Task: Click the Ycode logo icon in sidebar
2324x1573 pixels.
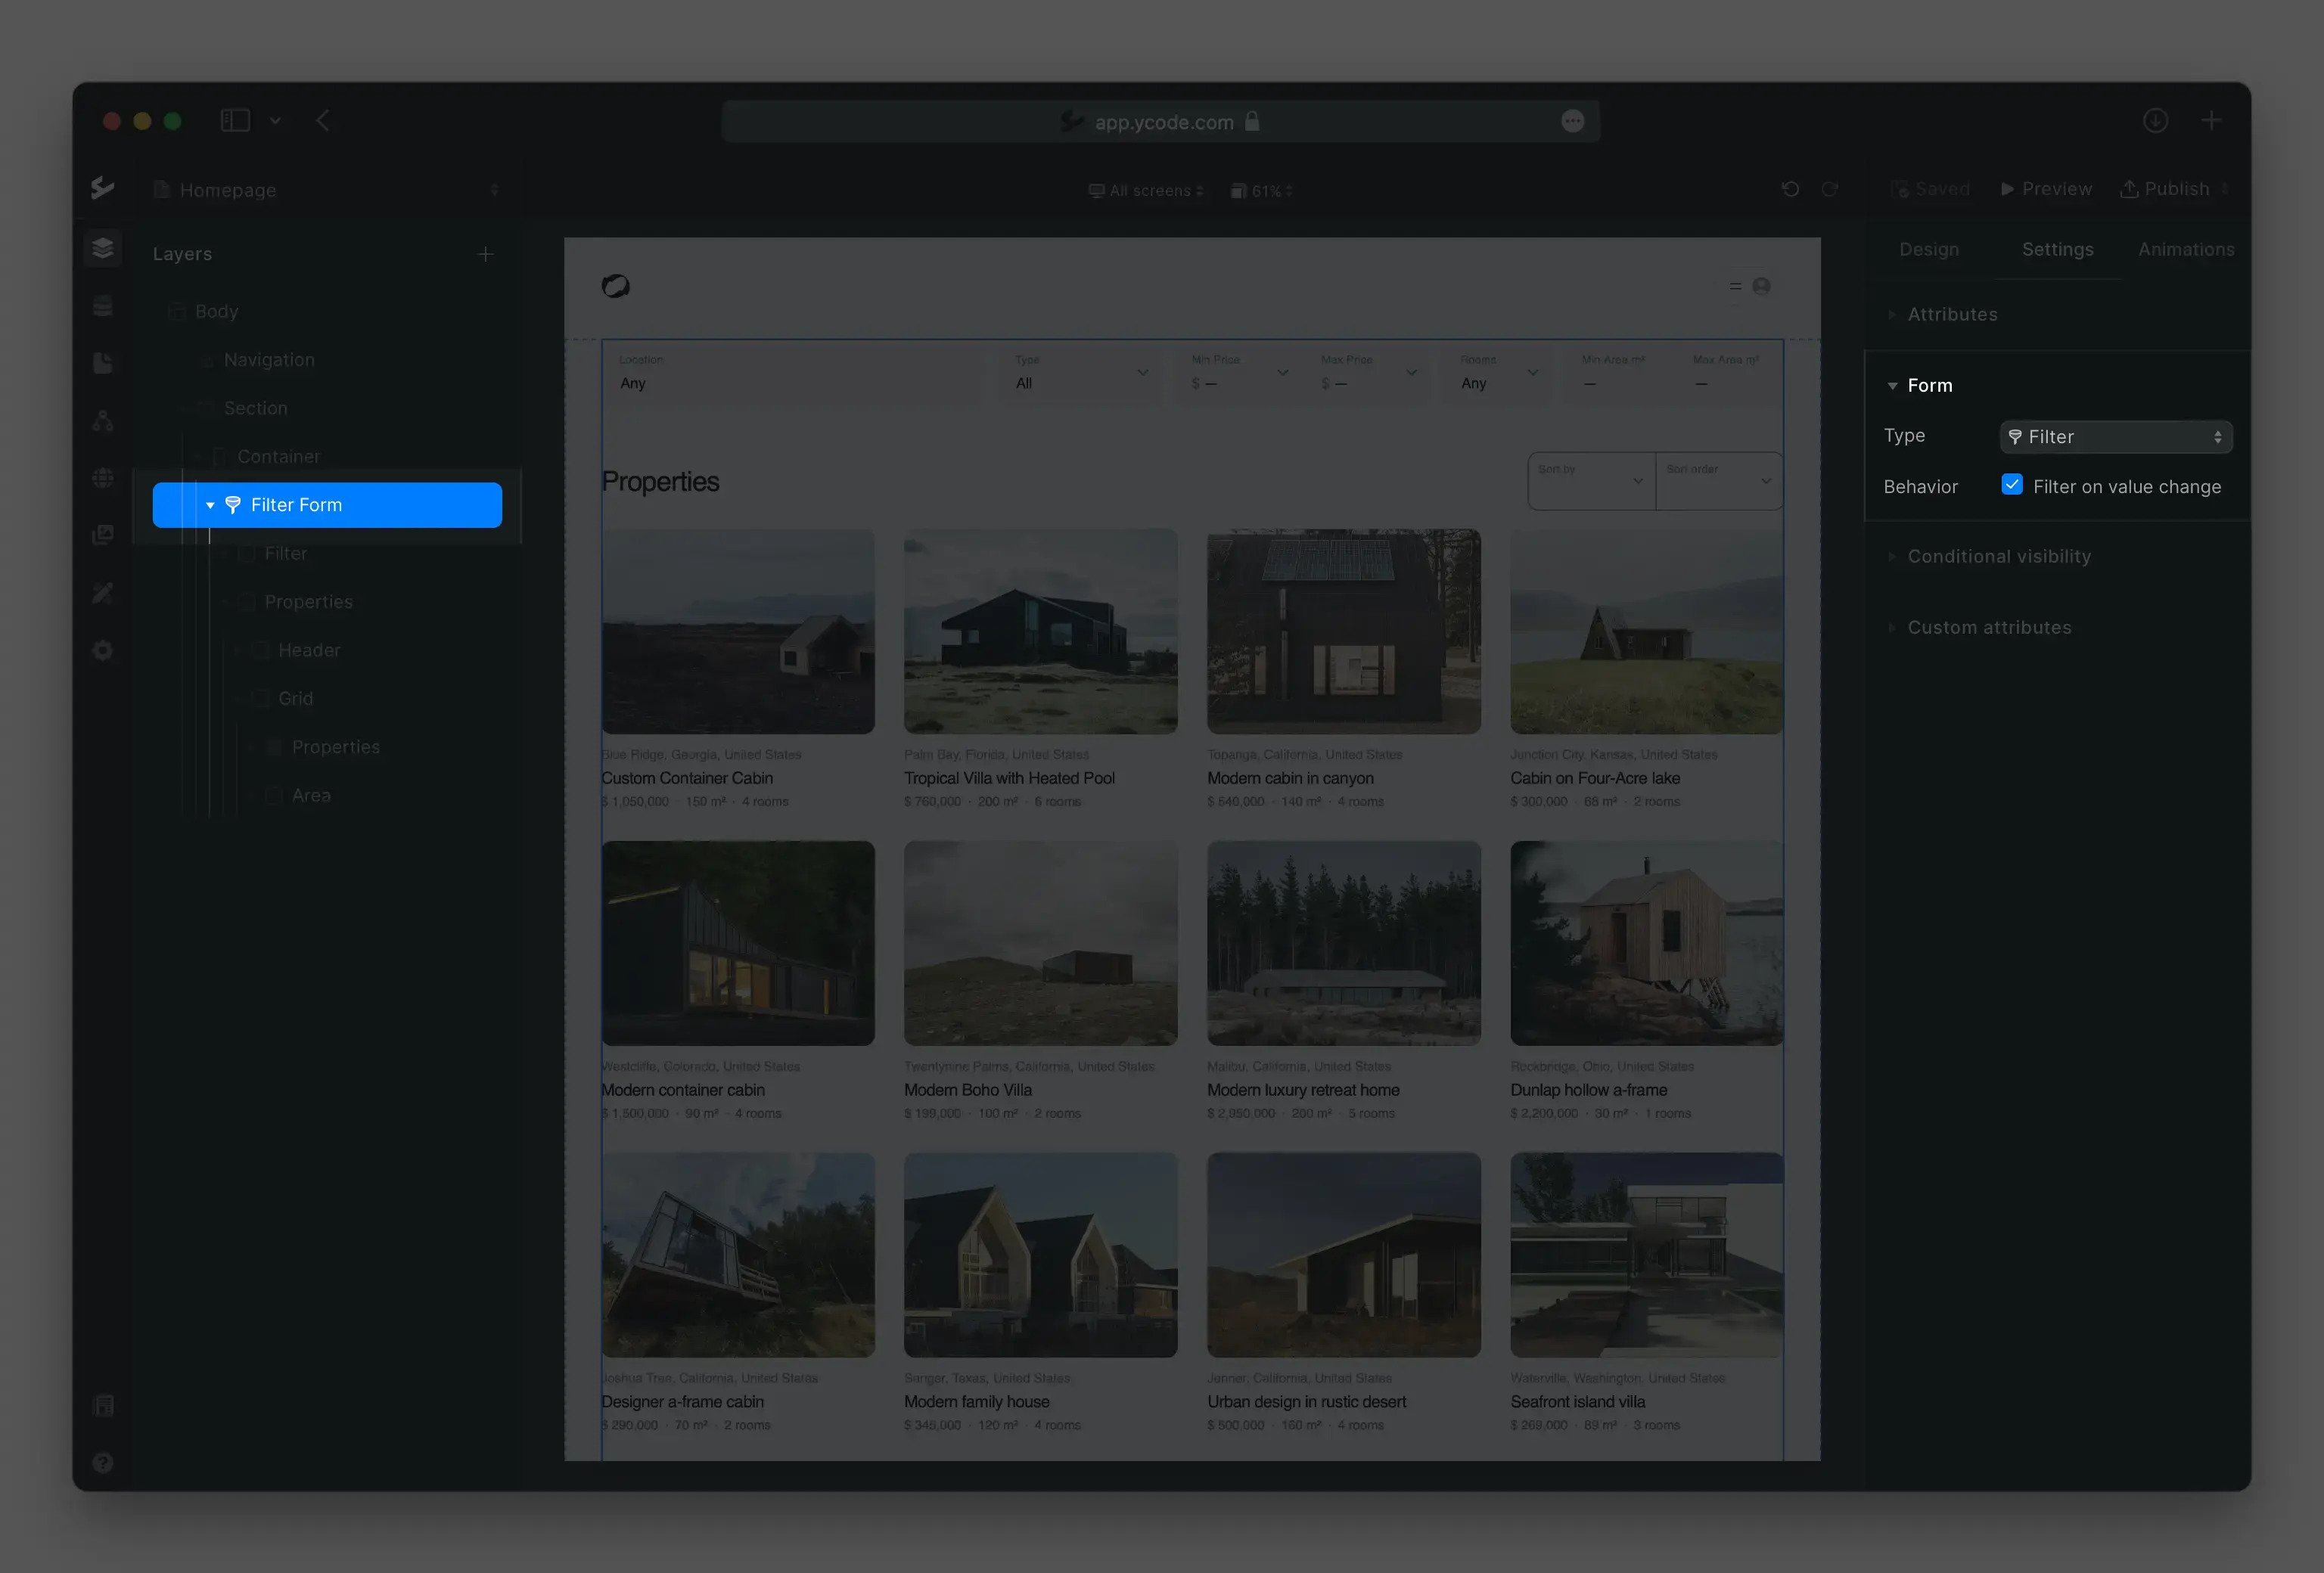Action: point(102,188)
